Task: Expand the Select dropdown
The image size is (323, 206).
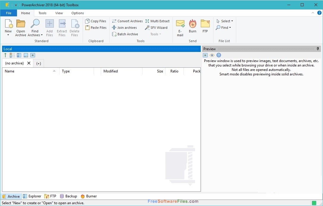Action: tap(225, 21)
